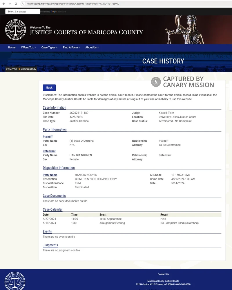Expand the About Us menu
This screenshot has height=290, width=232.
(92, 47)
